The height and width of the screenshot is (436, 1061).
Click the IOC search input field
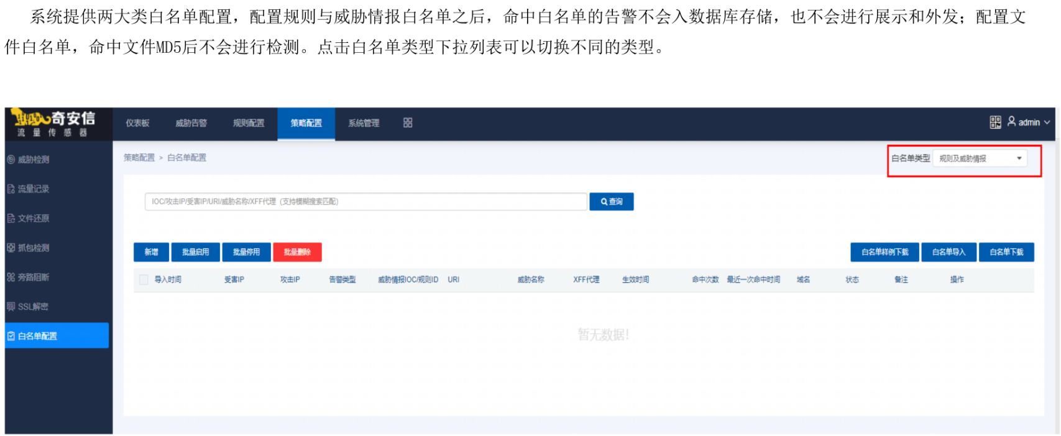365,202
